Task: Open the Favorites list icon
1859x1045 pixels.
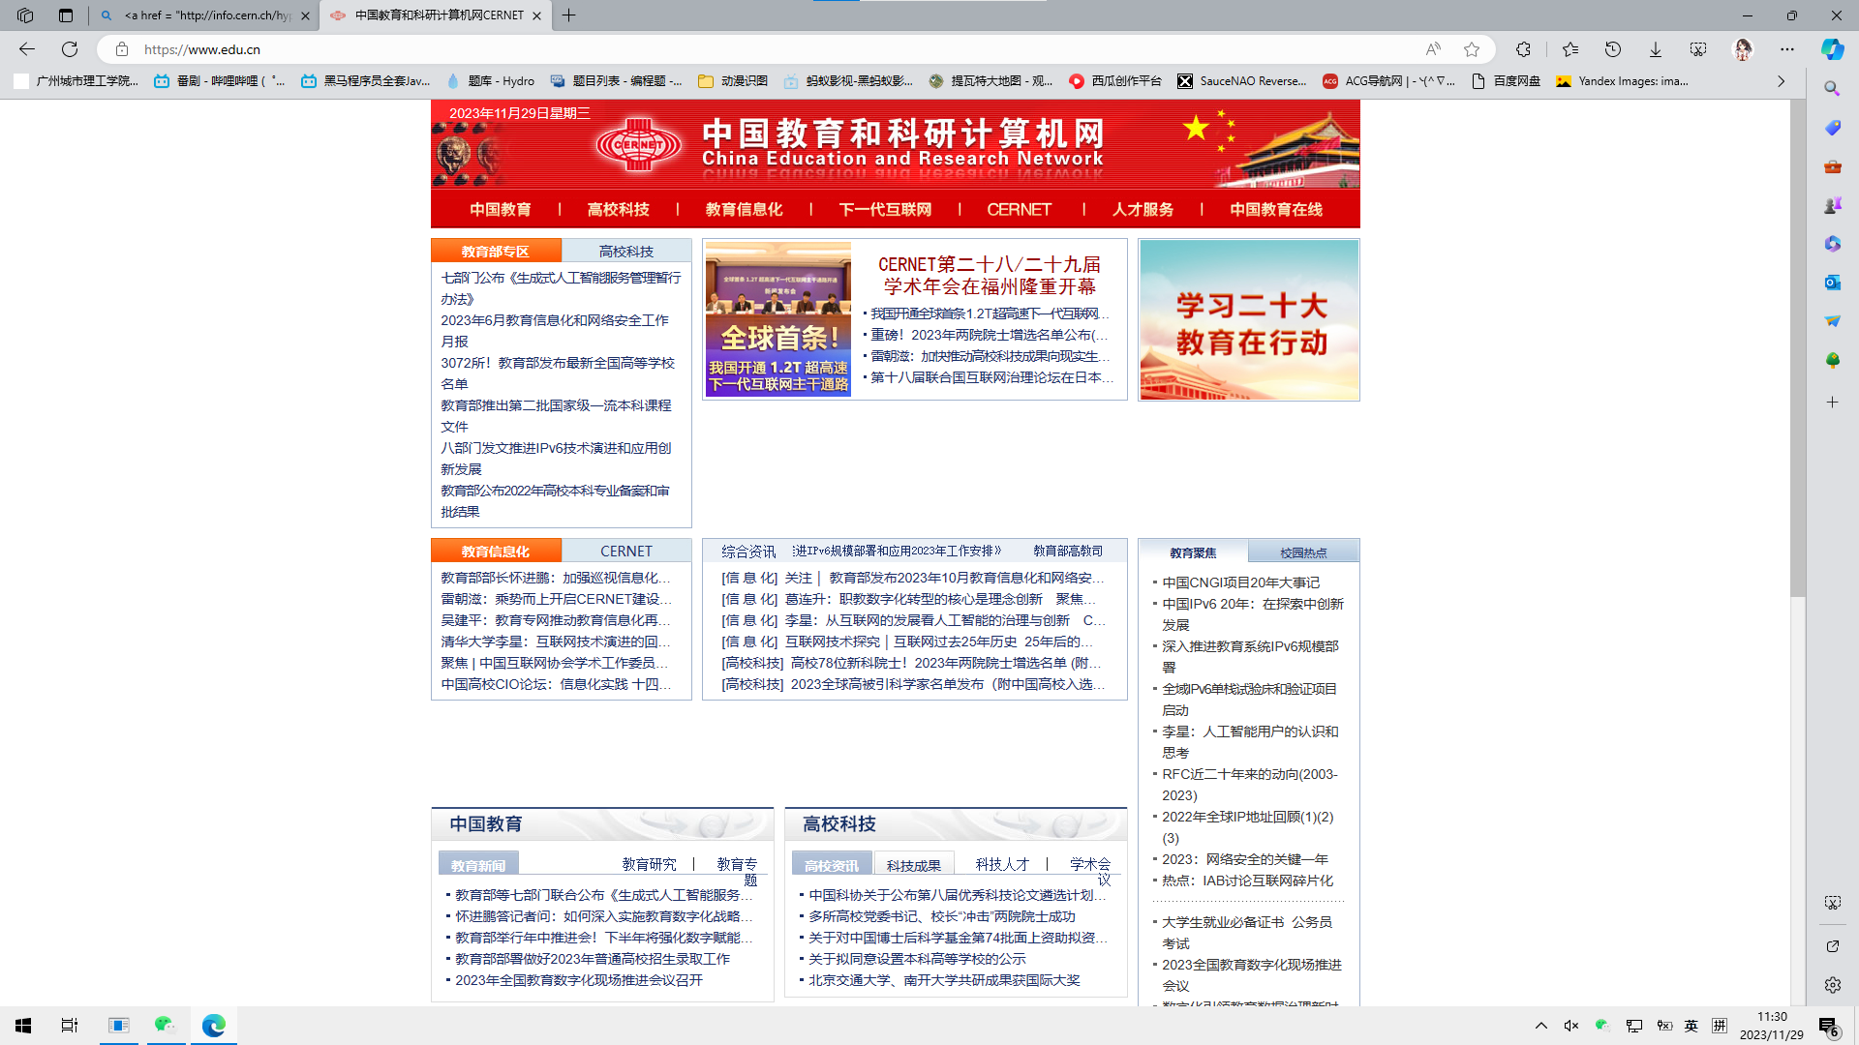Action: 1569,49
